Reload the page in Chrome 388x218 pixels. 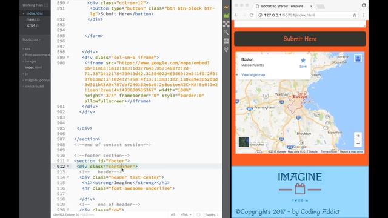coord(252,15)
